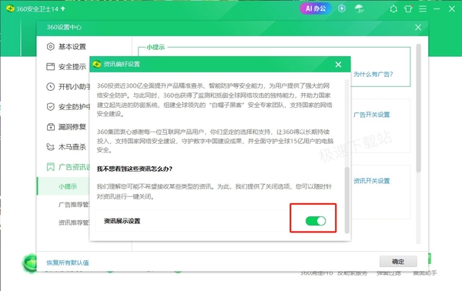Viewport: 462px width, 291px height.
Task: Click 恢复所有默认值 link
Action: coord(68,263)
